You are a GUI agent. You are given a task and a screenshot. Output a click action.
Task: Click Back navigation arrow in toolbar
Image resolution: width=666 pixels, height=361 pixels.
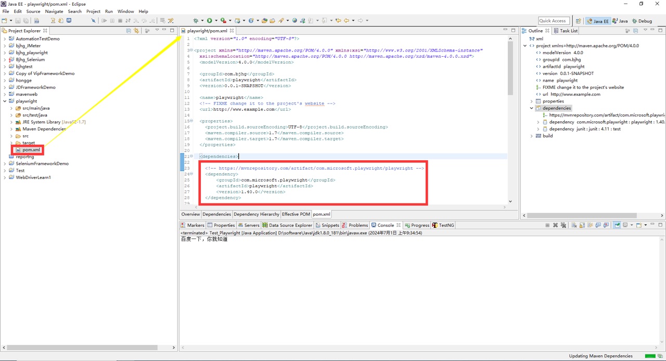(347, 21)
